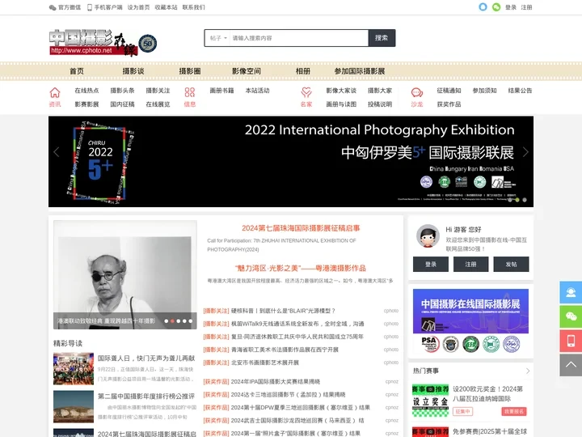
Task: Click the 联系我们 link
Action: [x=193, y=7]
